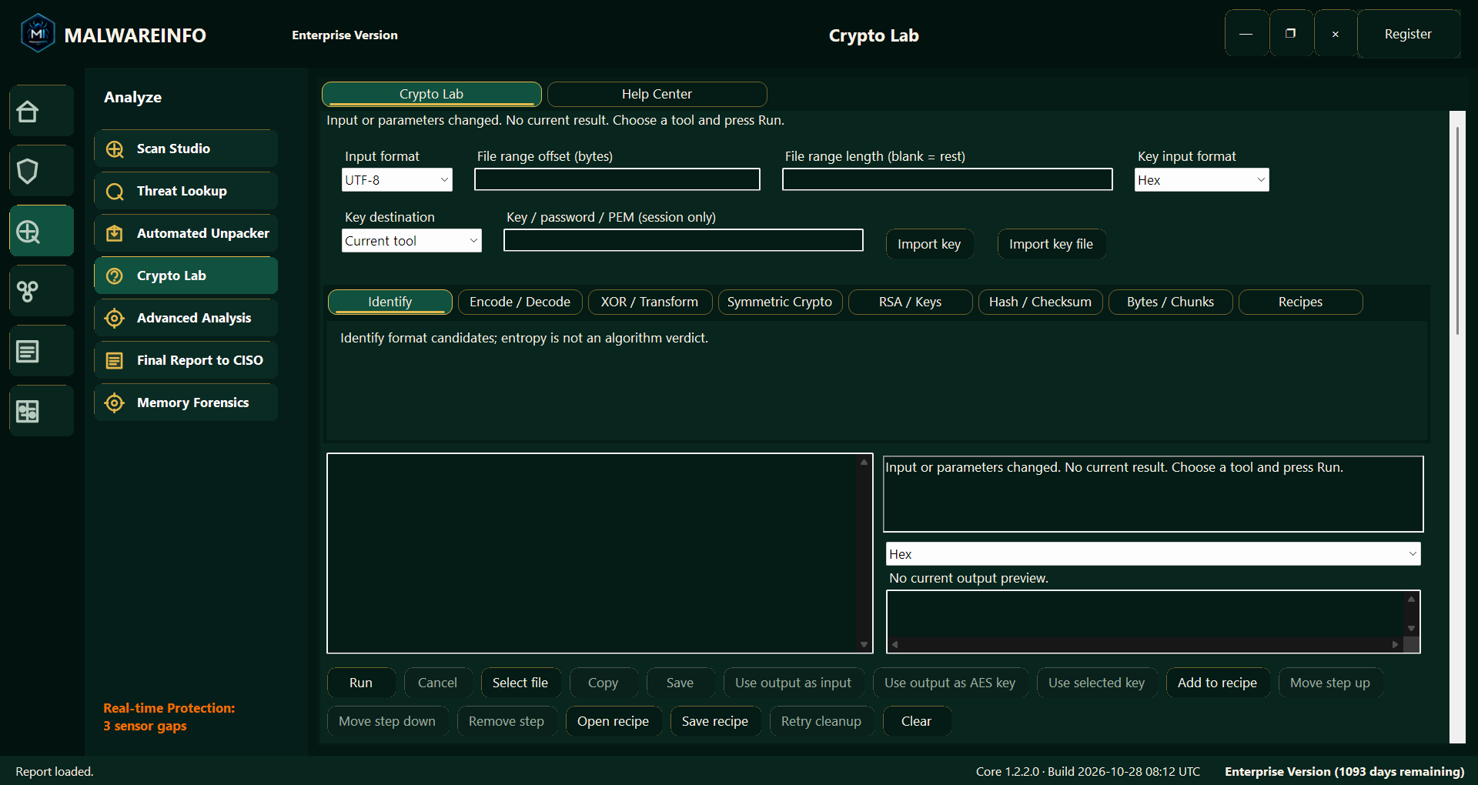1478x785 pixels.
Task: Click the Add to recipe button
Action: tap(1217, 683)
